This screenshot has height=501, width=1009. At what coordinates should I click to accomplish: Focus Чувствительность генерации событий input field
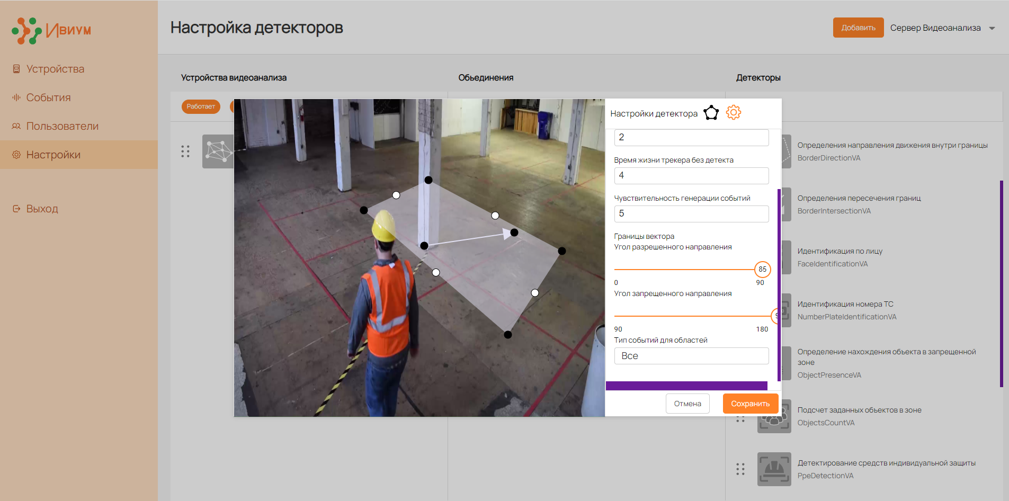tap(691, 214)
